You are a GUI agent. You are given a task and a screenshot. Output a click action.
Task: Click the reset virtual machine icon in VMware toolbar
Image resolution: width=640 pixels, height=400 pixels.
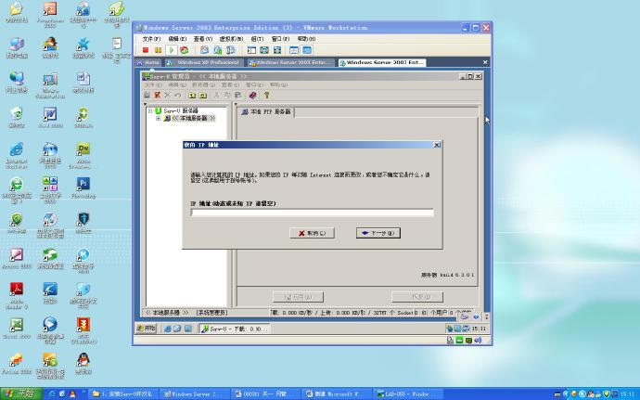coord(185,50)
